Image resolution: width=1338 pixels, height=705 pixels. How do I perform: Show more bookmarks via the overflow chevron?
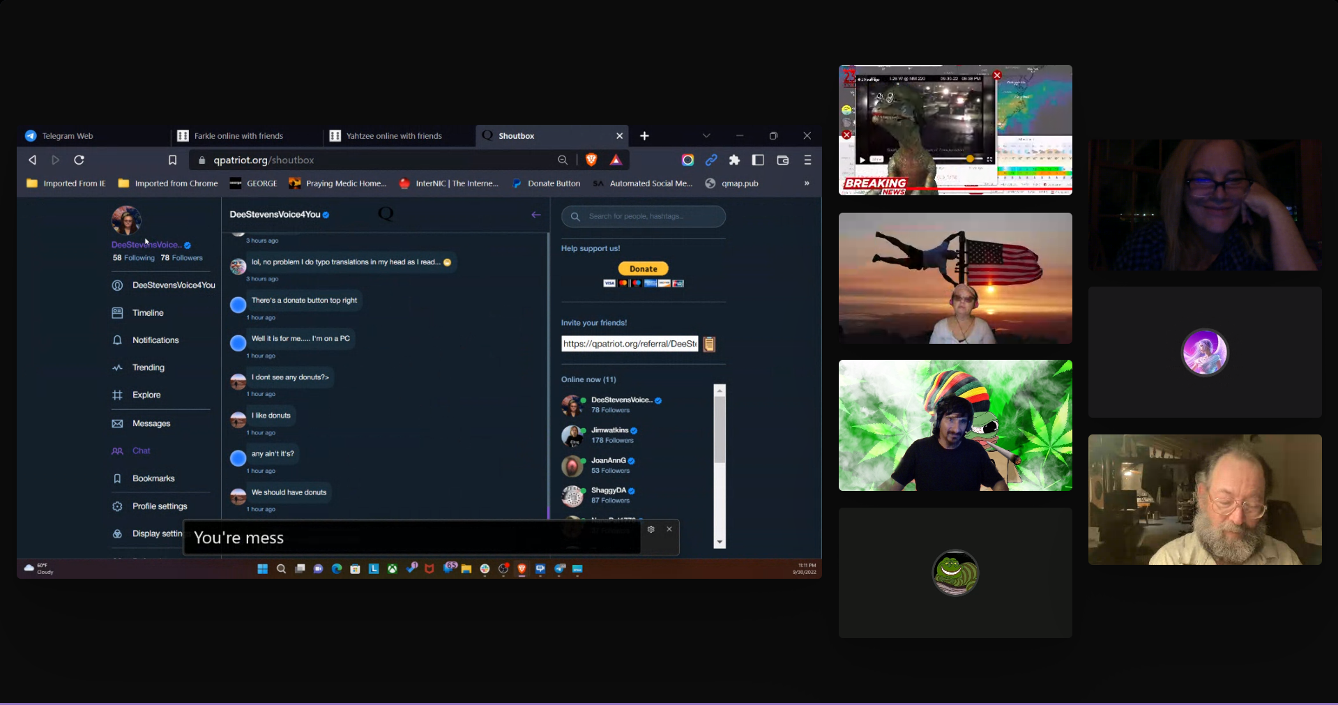807,183
